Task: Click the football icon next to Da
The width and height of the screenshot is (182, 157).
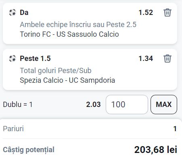Action: [13, 13]
